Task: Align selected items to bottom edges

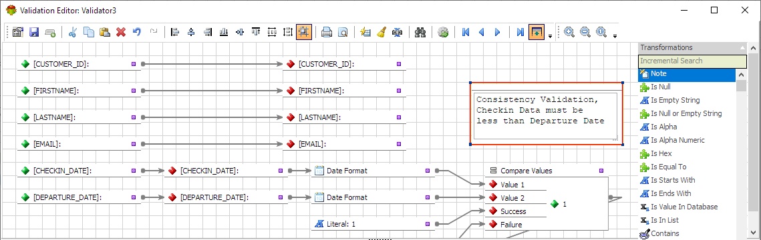Action: (224, 33)
